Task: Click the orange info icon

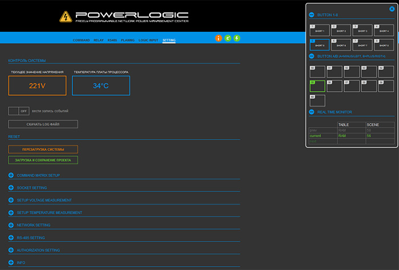Action: pyautogui.click(x=218, y=38)
